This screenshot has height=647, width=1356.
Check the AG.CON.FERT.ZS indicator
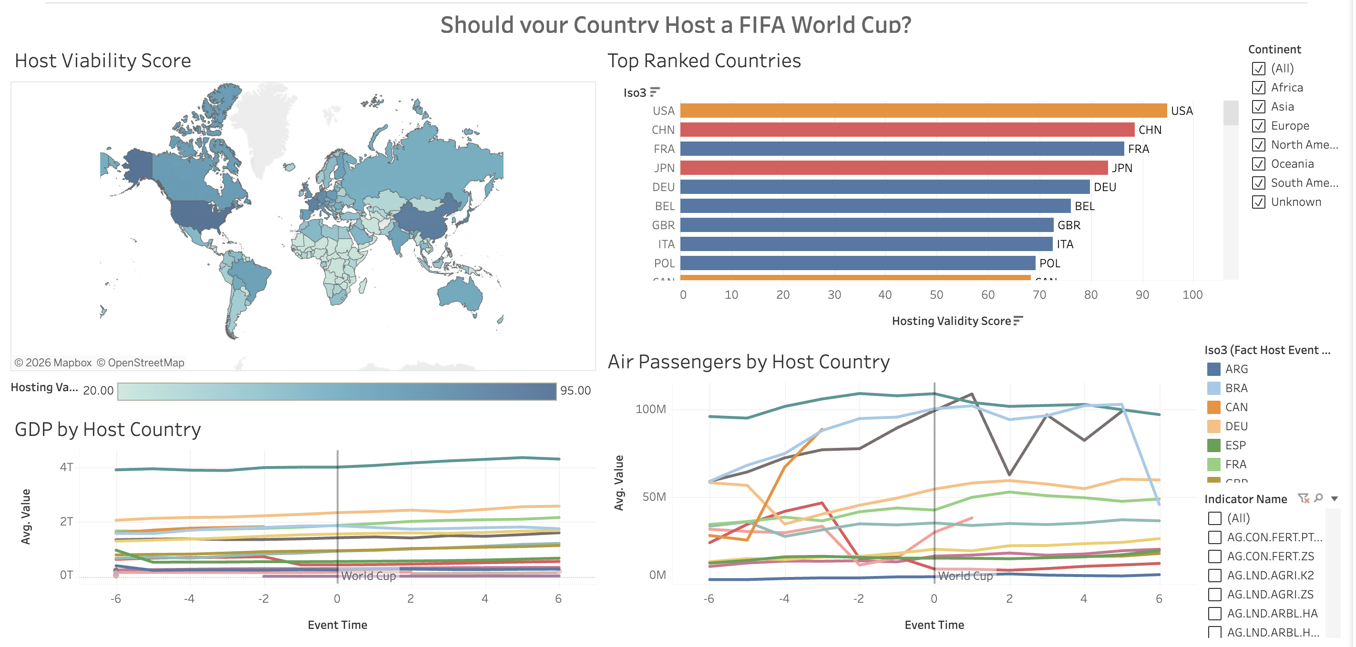click(1214, 556)
